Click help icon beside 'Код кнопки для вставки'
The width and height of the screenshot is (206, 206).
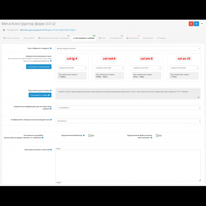point(51,90)
